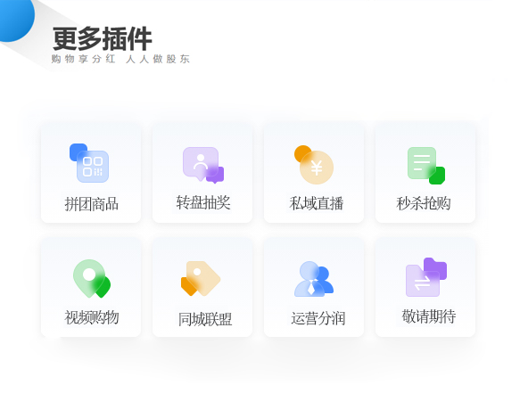The width and height of the screenshot is (528, 418).
Task: Open the 拼团商品 label text
Action: [91, 204]
